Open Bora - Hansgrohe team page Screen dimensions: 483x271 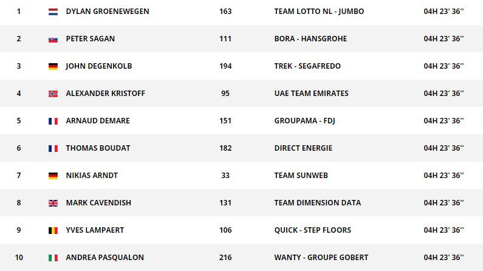tap(310, 39)
